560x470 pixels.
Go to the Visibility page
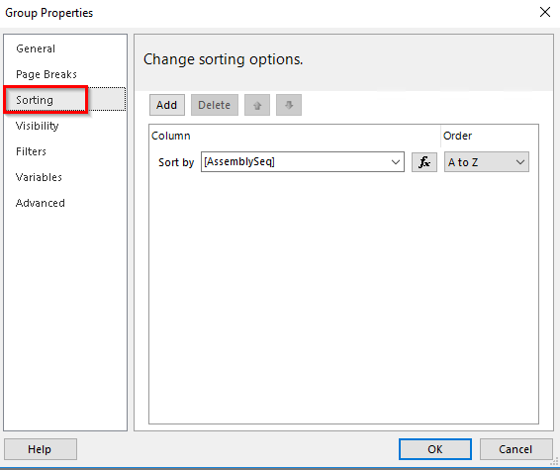[x=38, y=126]
